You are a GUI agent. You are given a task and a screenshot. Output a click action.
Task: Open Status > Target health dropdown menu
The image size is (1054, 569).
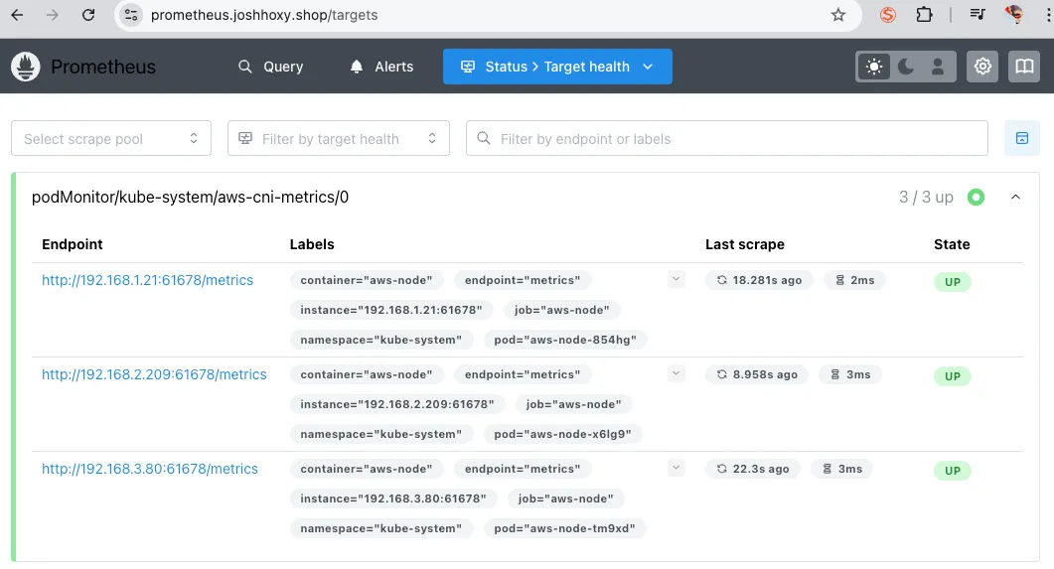point(557,67)
